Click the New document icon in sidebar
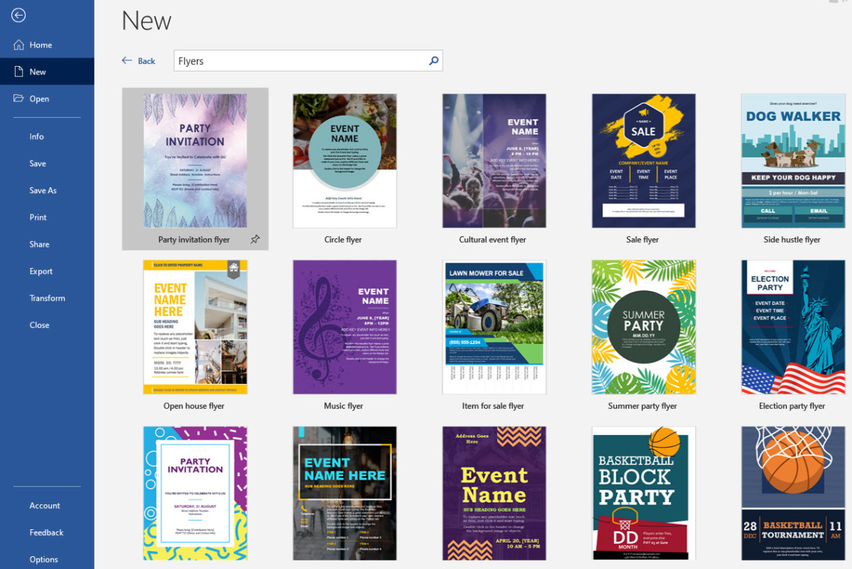Viewport: 852px width, 569px height. click(19, 72)
